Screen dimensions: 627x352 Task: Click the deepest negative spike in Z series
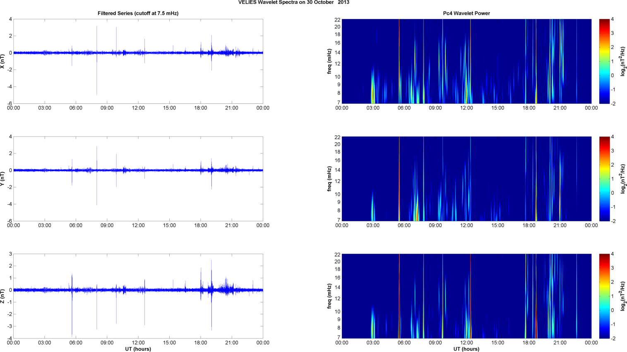tap(72, 334)
